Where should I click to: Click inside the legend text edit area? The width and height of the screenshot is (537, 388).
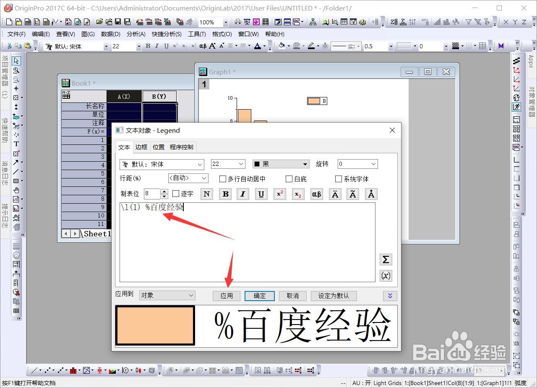(248, 242)
